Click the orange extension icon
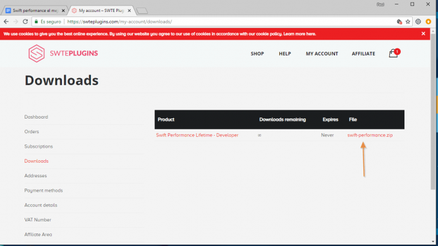This screenshot has width=438, height=246. 429,21
